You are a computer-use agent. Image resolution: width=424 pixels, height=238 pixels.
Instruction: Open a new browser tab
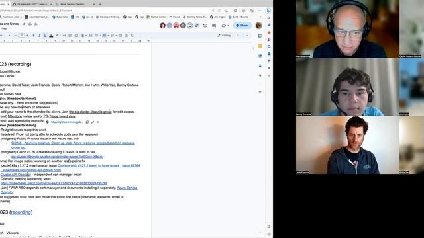(100, 5)
